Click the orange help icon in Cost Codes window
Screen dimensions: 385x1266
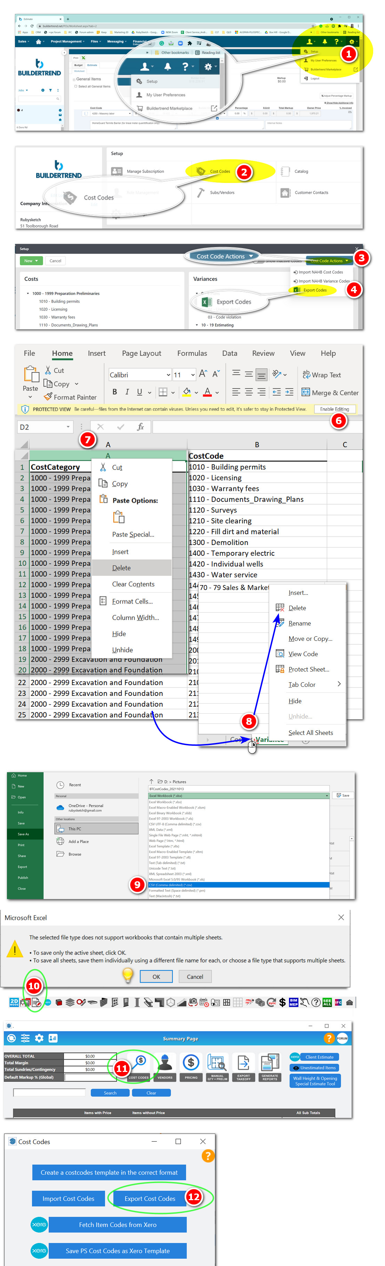208,1156
